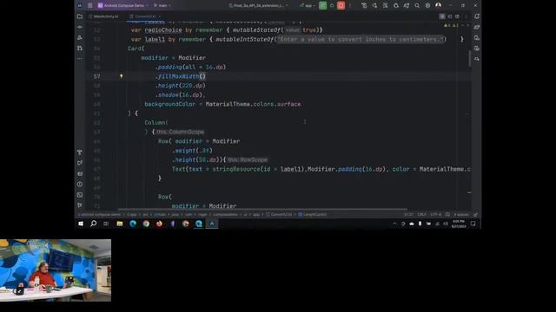Open the Commit tool window in left sidebar
The height and width of the screenshot is (312, 556).
(80, 27)
